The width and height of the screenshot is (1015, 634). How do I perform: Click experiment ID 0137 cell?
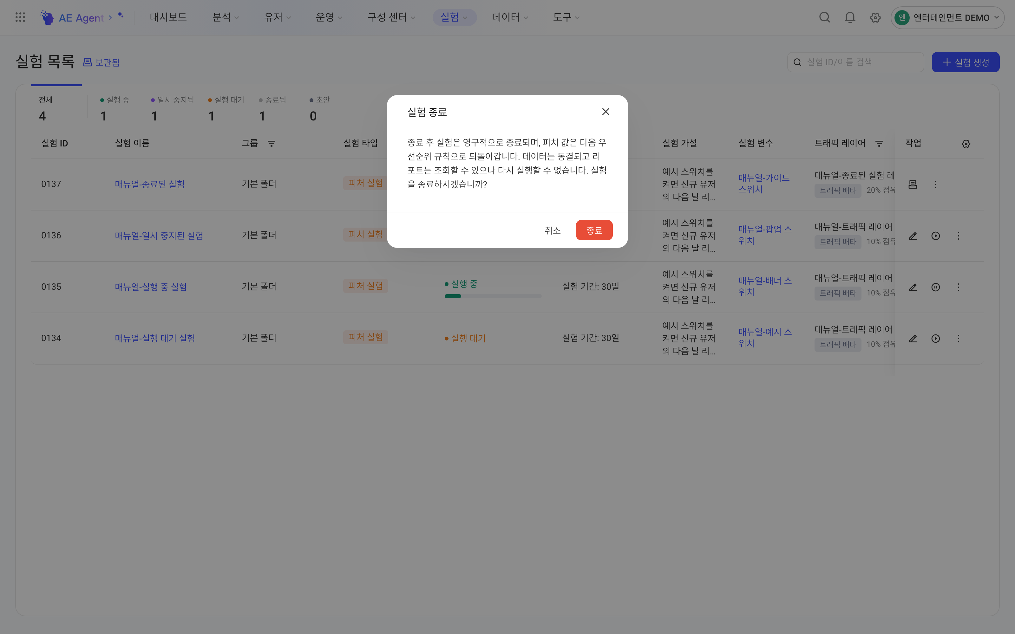[x=51, y=184]
